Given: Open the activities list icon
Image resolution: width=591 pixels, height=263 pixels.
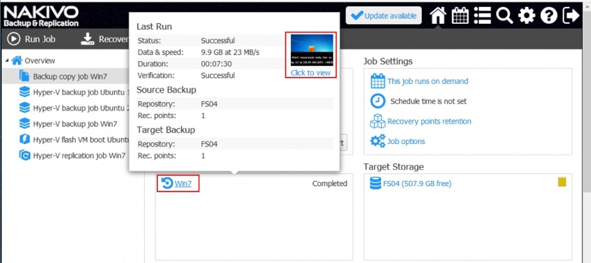Looking at the screenshot, I should 483,16.
